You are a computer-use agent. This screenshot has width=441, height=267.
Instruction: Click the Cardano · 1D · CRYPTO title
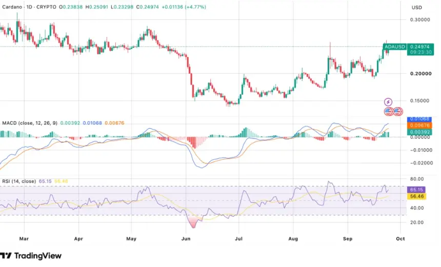pyautogui.click(x=29, y=7)
